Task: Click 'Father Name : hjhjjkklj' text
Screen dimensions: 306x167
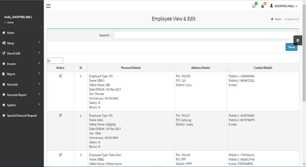Action: pos(103,124)
